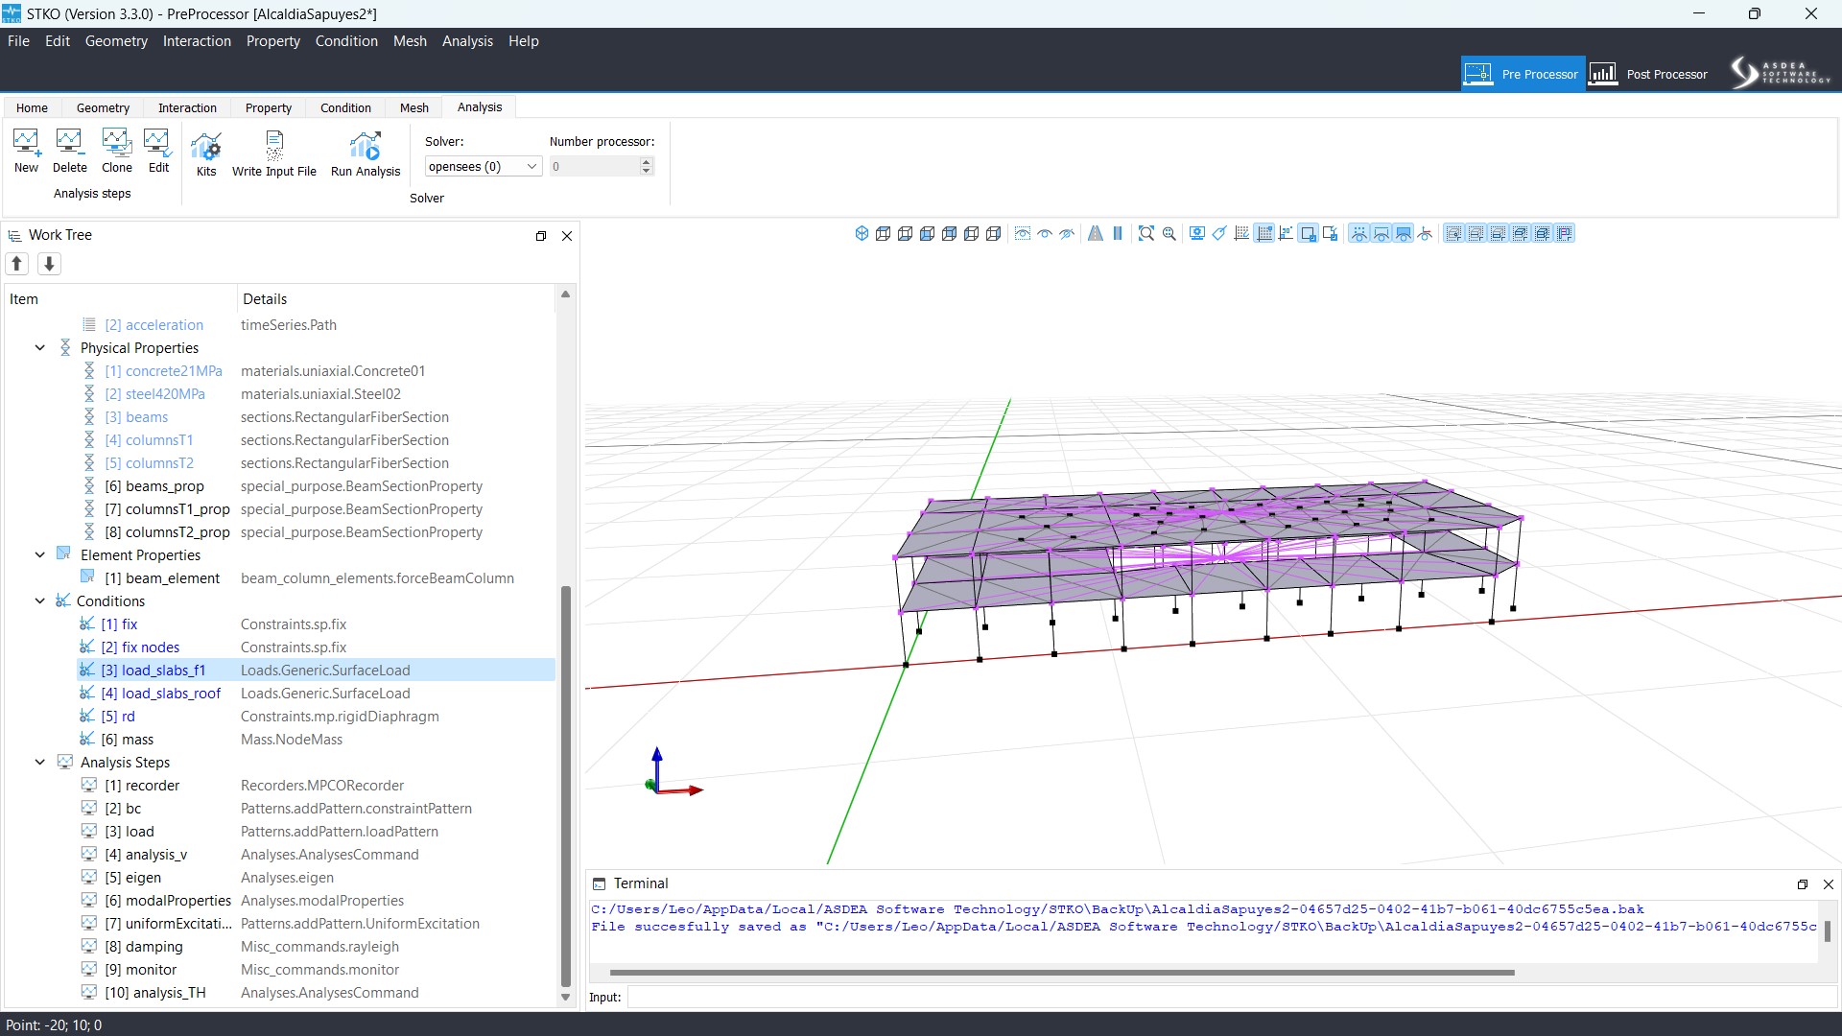Click the Terminal horizontal scrollbar
This screenshot has height=1036, width=1842.
pyautogui.click(x=1062, y=973)
